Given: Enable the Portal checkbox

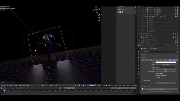Looking at the screenshot, I should 156,77.
